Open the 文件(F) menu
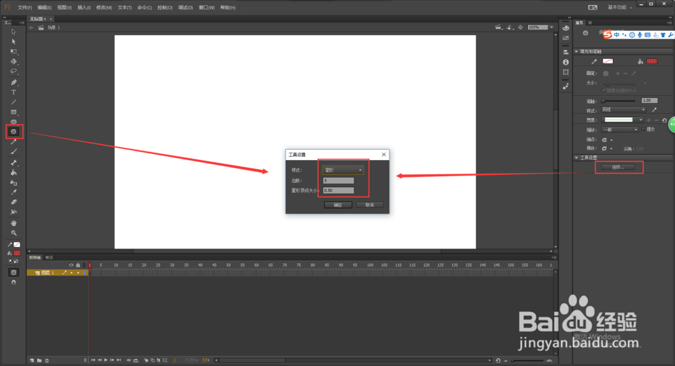The height and width of the screenshot is (366, 675). (x=24, y=7)
